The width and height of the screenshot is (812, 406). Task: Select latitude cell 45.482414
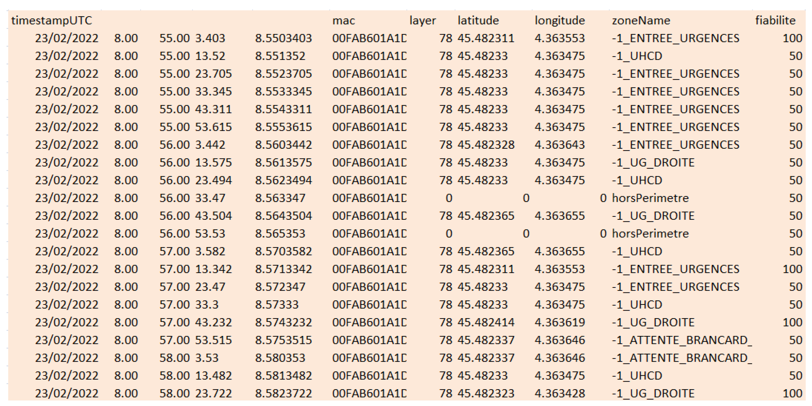tap(486, 322)
